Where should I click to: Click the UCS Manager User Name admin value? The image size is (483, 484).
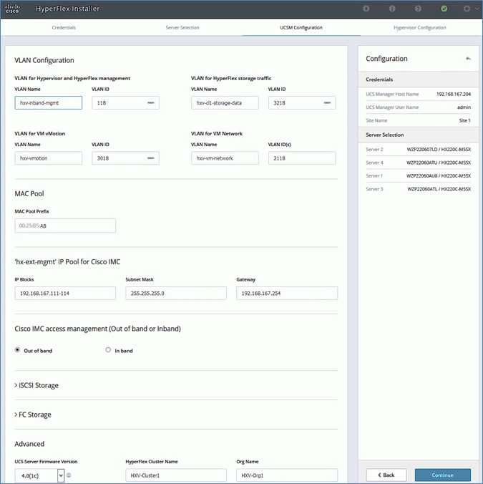(464, 107)
